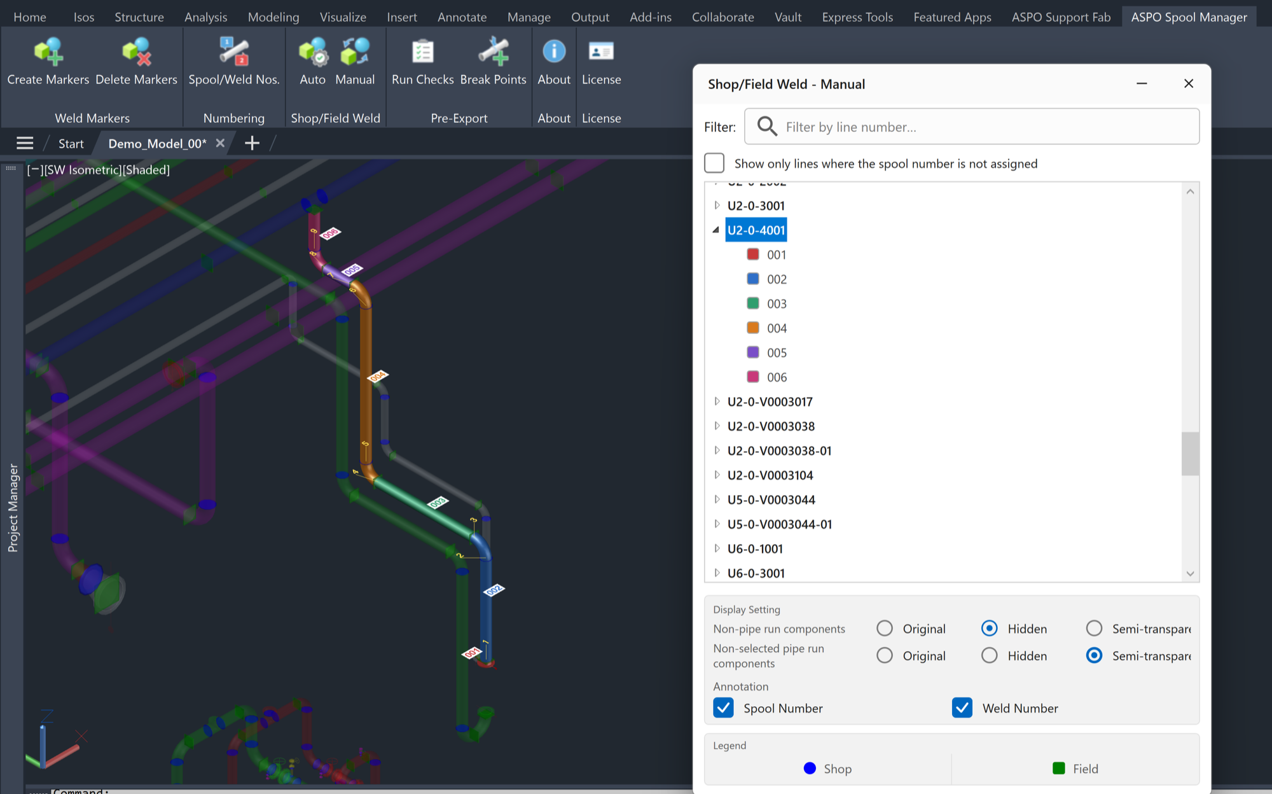This screenshot has width=1272, height=794.
Task: Collapse the U2-0-4001 line node
Action: (716, 230)
